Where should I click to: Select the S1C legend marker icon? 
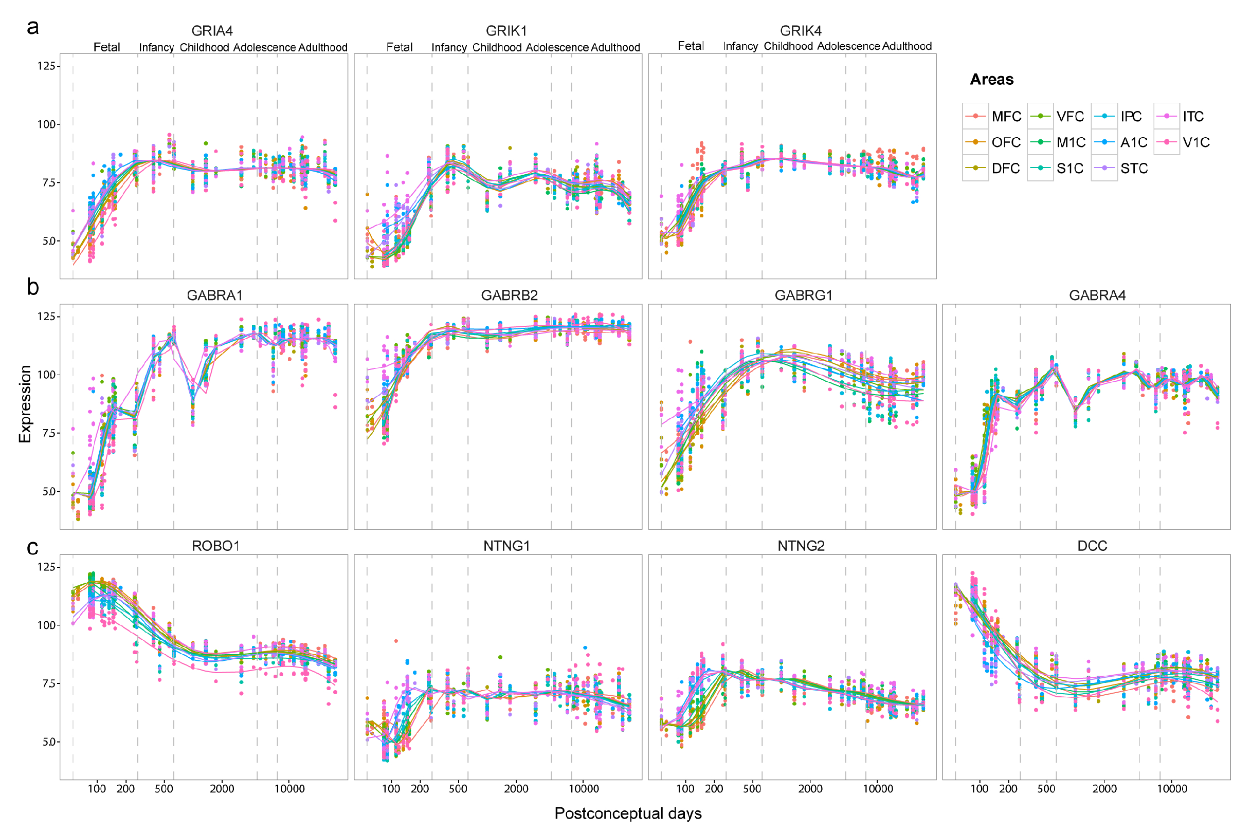point(1040,168)
